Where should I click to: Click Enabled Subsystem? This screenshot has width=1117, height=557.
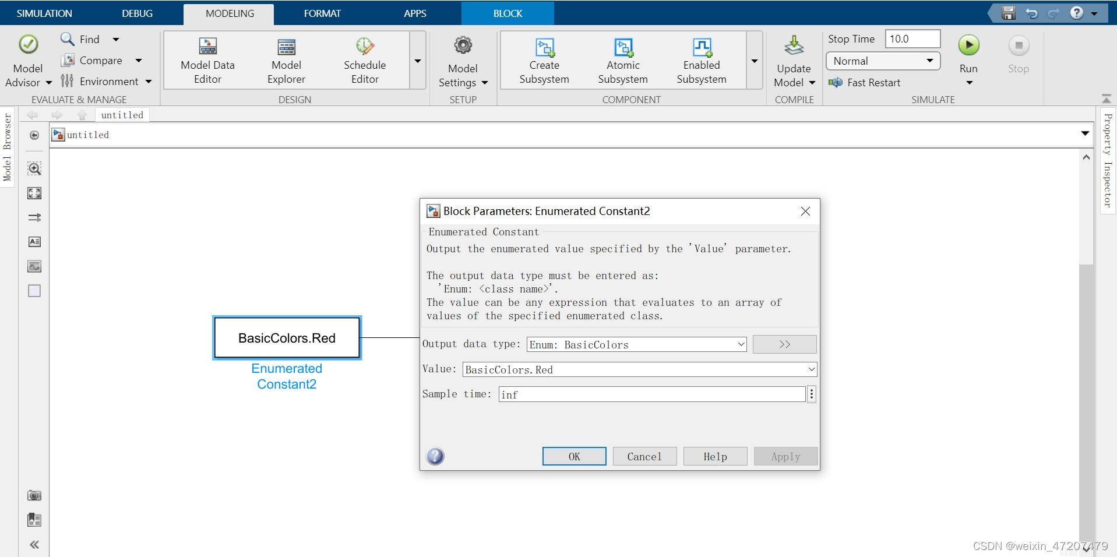702,60
